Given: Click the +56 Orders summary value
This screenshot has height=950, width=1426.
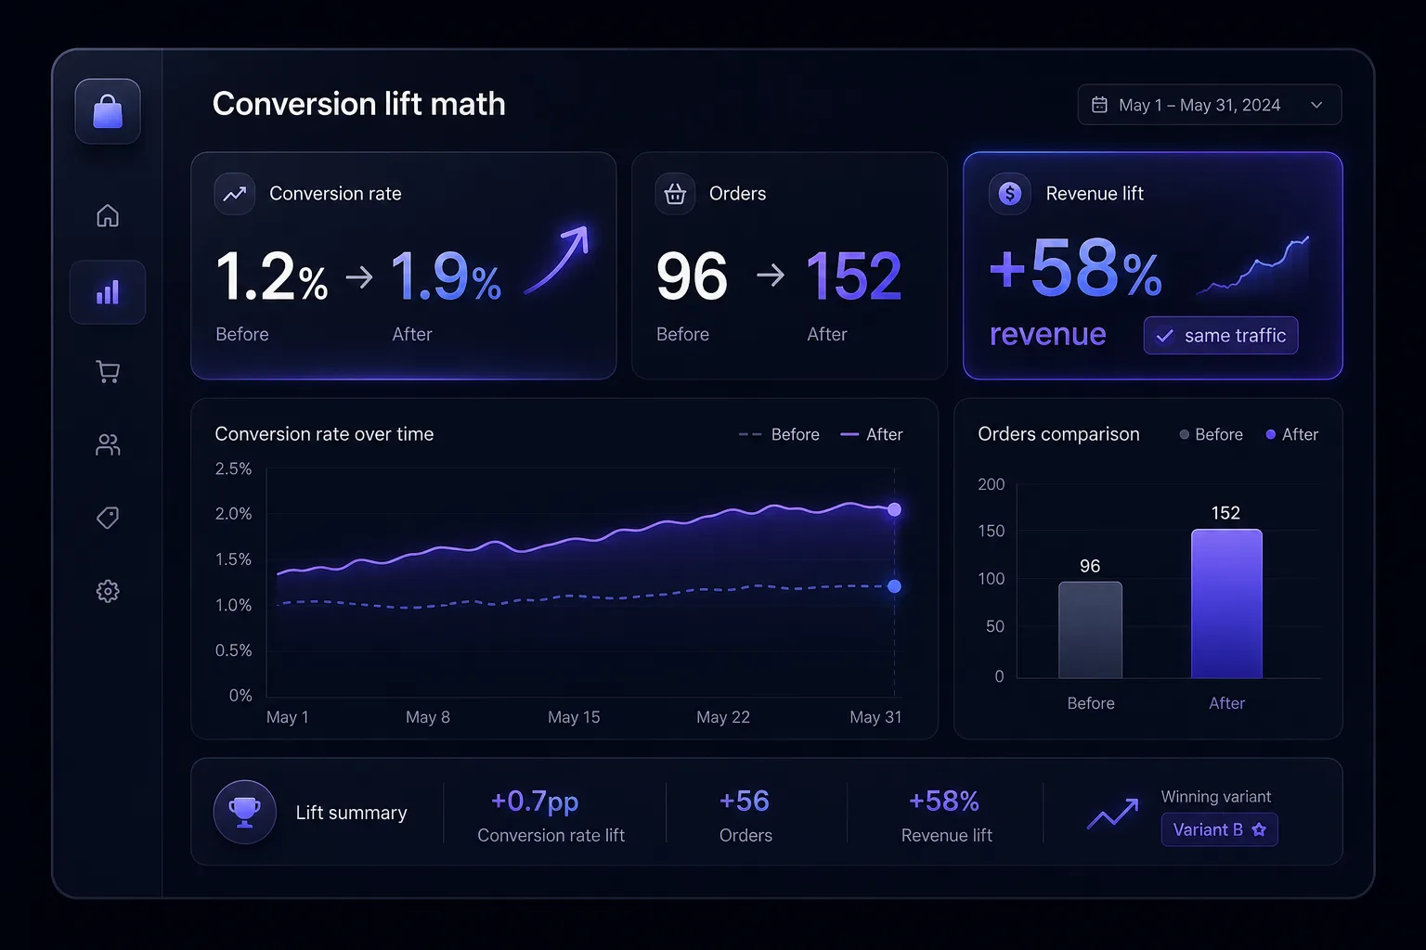Looking at the screenshot, I should coord(745,801).
